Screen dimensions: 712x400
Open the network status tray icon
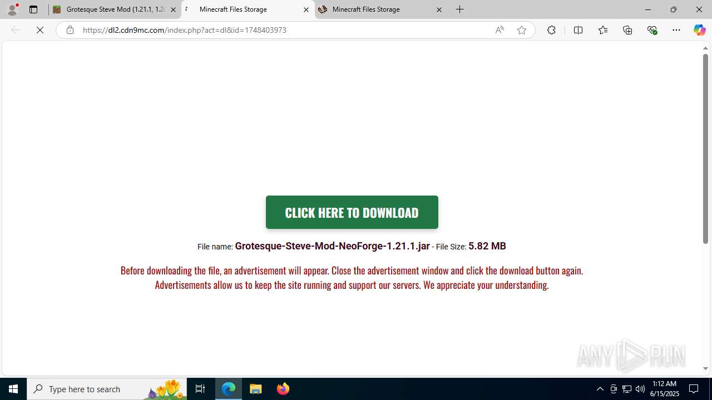click(x=627, y=389)
